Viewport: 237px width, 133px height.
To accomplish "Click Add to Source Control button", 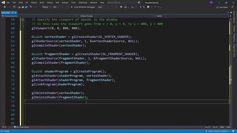I will [217, 131].
